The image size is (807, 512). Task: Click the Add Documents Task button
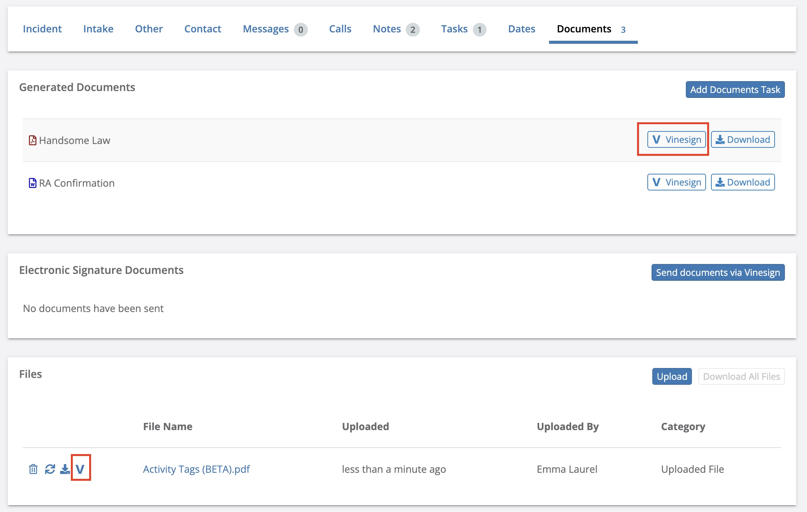point(735,90)
